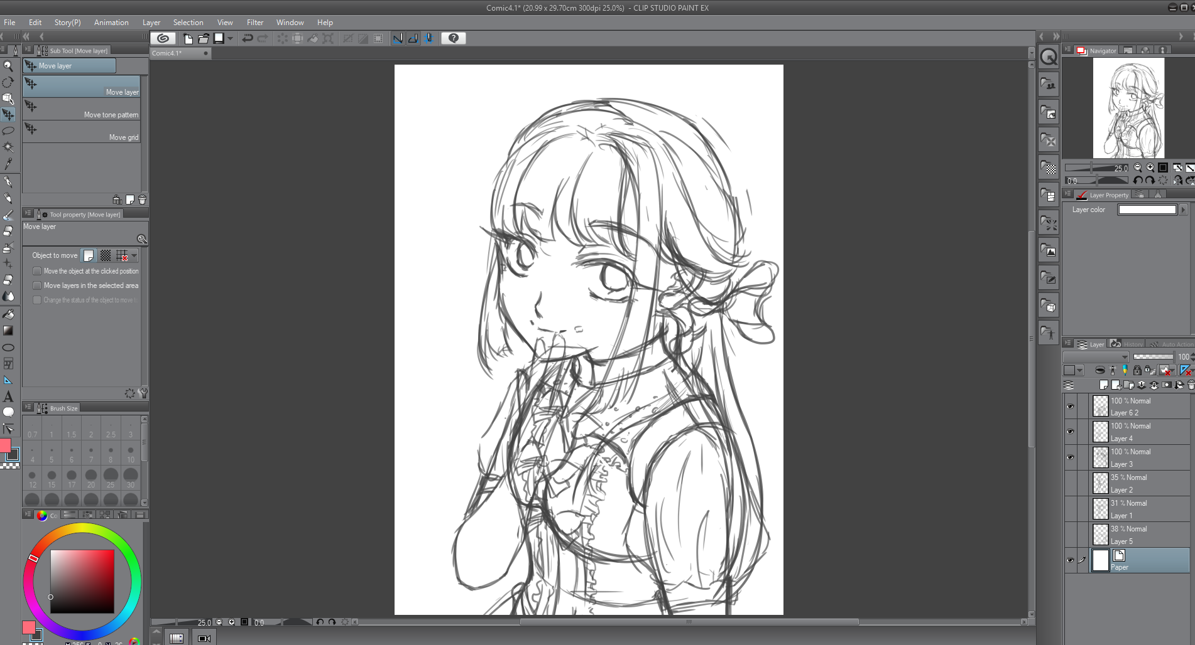Viewport: 1195px width, 645px height.
Task: Expand the Layer color options arrow
Action: pos(1184,210)
